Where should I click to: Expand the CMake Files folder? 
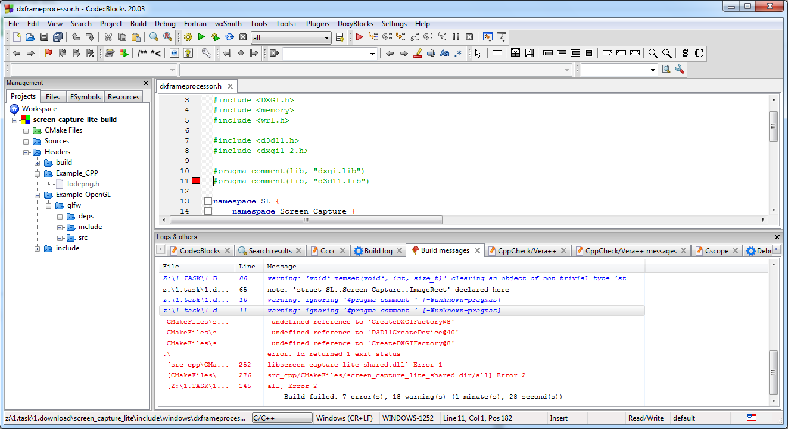26,130
